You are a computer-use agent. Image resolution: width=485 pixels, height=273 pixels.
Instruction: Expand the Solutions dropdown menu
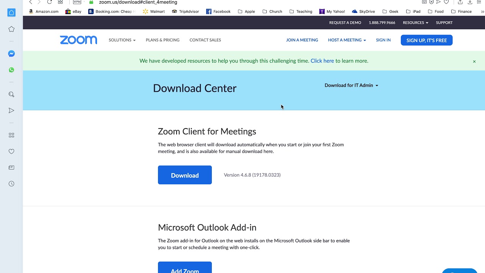(x=122, y=40)
